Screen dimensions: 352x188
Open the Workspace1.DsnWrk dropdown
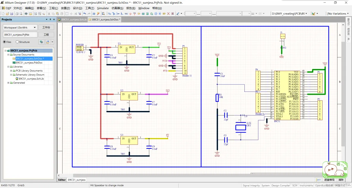(x=34, y=28)
